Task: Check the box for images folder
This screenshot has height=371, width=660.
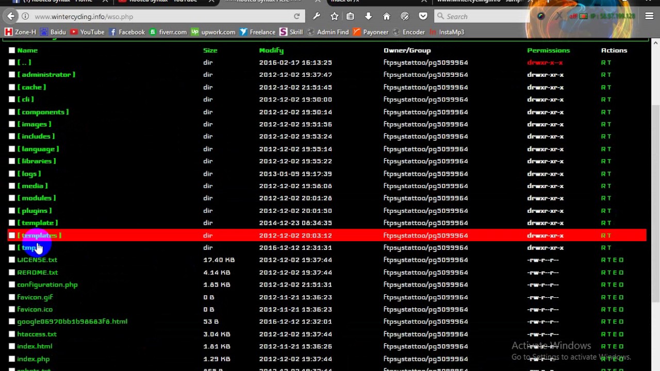Action: pyautogui.click(x=12, y=124)
